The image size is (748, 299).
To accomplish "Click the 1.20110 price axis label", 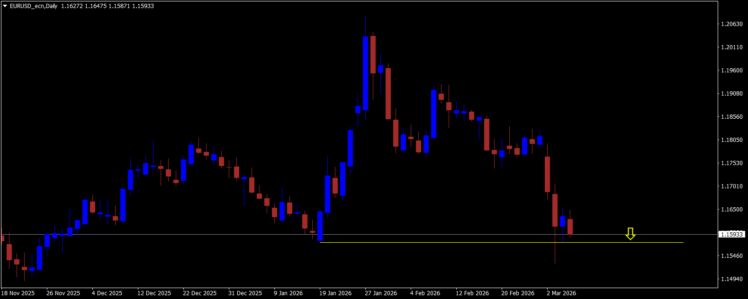I will click(732, 47).
